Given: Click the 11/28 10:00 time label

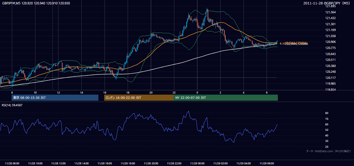Looking at the screenshot, I should coord(35,164).
